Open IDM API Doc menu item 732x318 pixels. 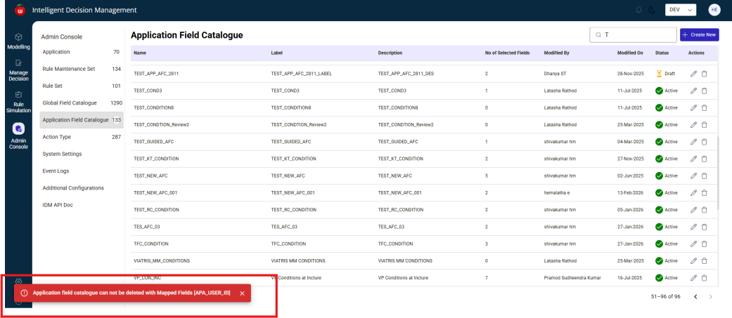pos(58,205)
